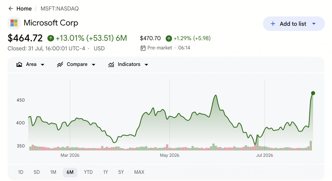
Task: Click the green up-arrow beside +13.01%
Action: 51,38
